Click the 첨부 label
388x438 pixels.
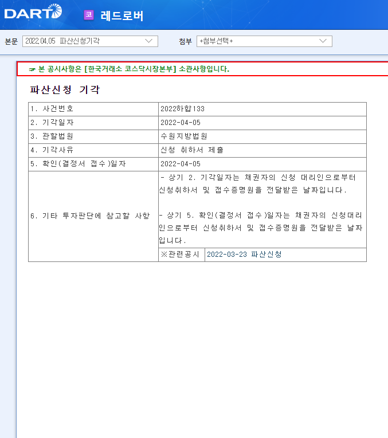pyautogui.click(x=186, y=41)
